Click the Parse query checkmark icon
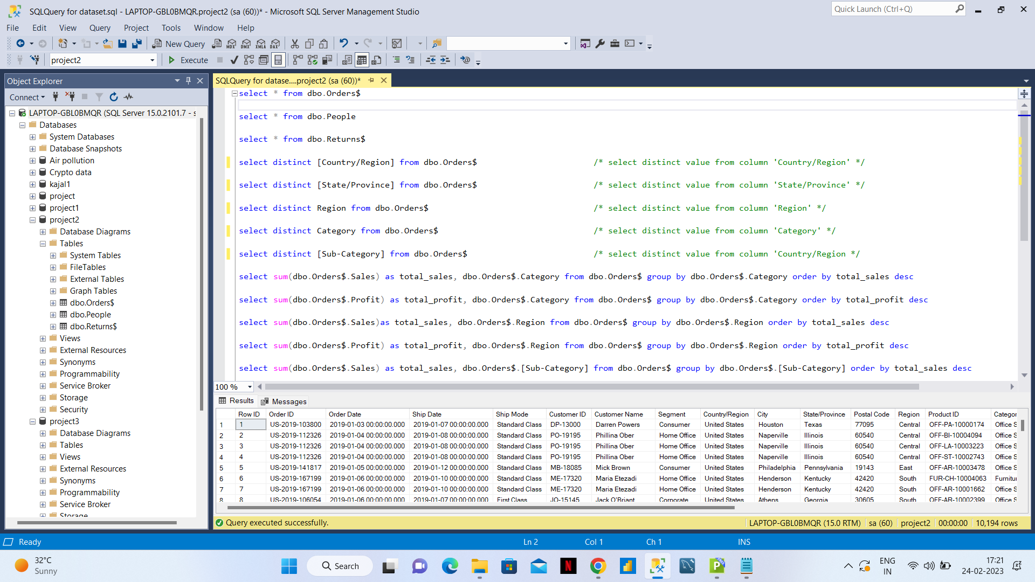1035x582 pixels. [x=234, y=60]
